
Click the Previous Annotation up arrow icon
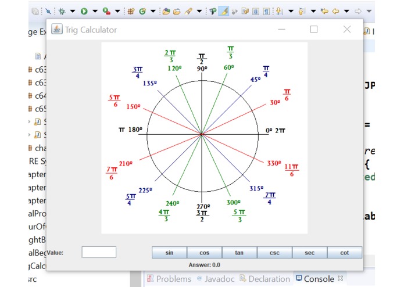pyautogui.click(x=302, y=11)
